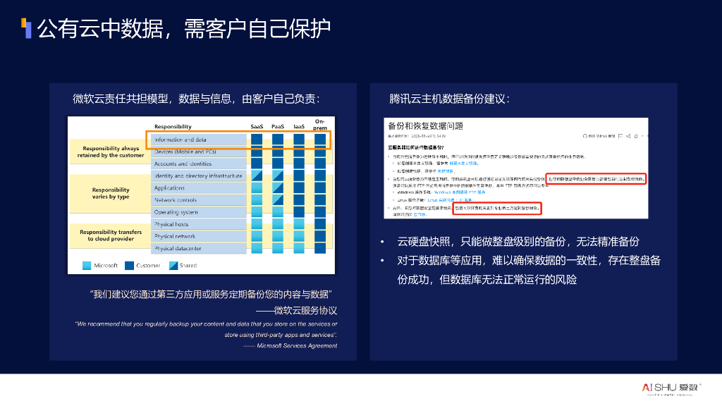Click the Shared split-color legend swatch
722x406 pixels.
click(173, 266)
